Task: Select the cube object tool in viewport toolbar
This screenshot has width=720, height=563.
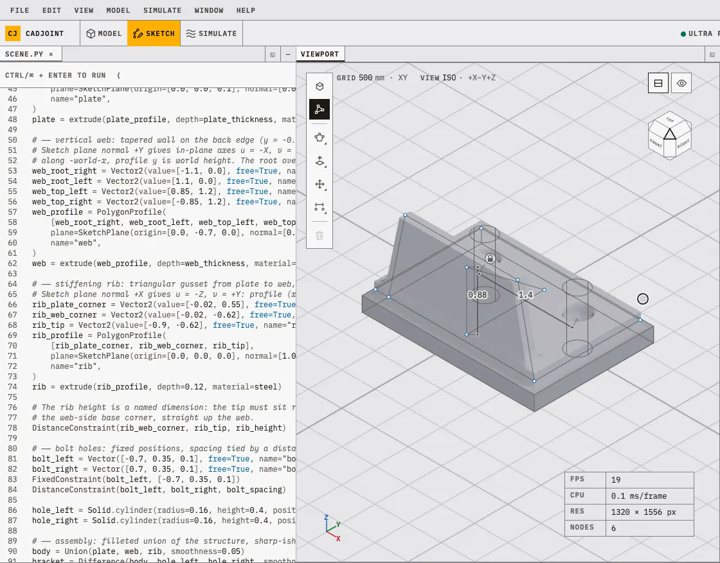Action: [x=319, y=86]
